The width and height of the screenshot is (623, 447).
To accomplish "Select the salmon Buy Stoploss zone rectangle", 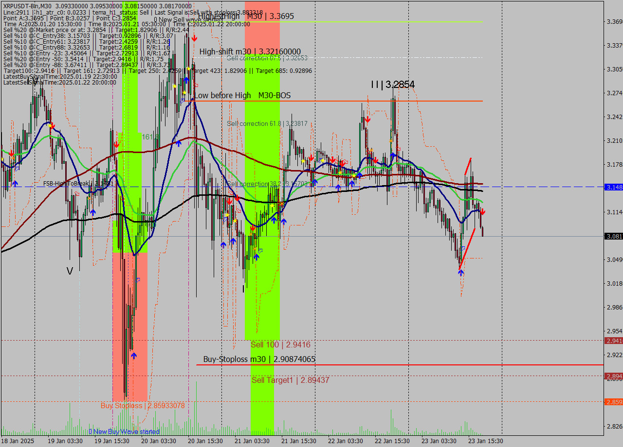I will (x=130, y=327).
